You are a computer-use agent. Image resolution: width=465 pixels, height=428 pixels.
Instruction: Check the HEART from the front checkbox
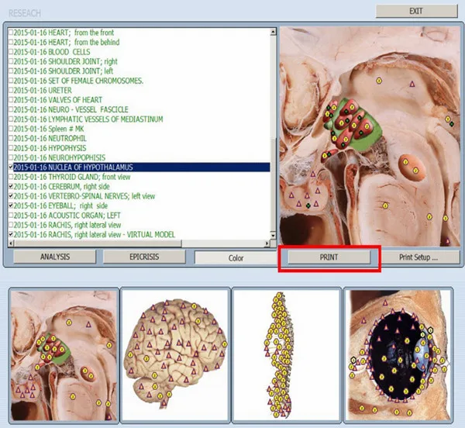(x=10, y=33)
